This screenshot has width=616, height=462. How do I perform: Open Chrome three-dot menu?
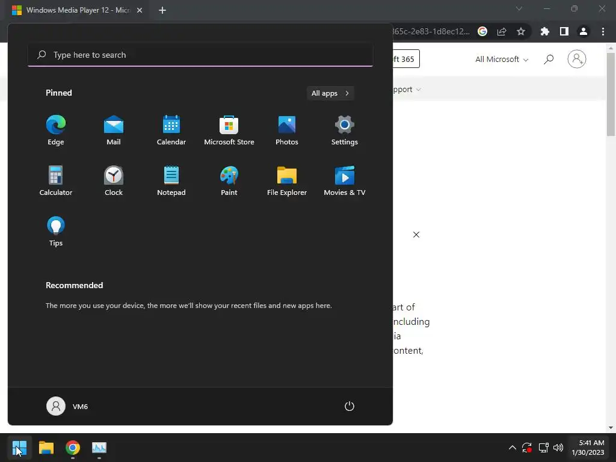tap(603, 31)
